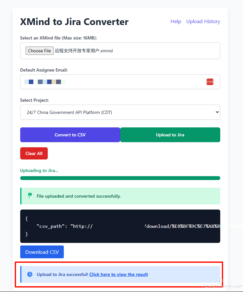This screenshot has height=292, width=243.
Task: Click the Choose File button
Action: [x=39, y=51]
